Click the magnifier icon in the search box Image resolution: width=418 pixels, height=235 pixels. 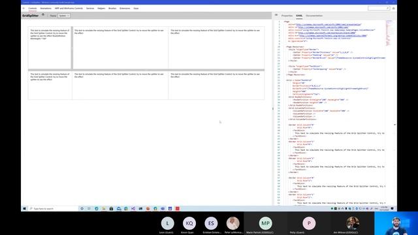click(387, 8)
